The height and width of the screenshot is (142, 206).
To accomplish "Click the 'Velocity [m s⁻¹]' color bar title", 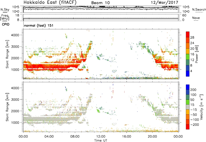I will 201,107.
